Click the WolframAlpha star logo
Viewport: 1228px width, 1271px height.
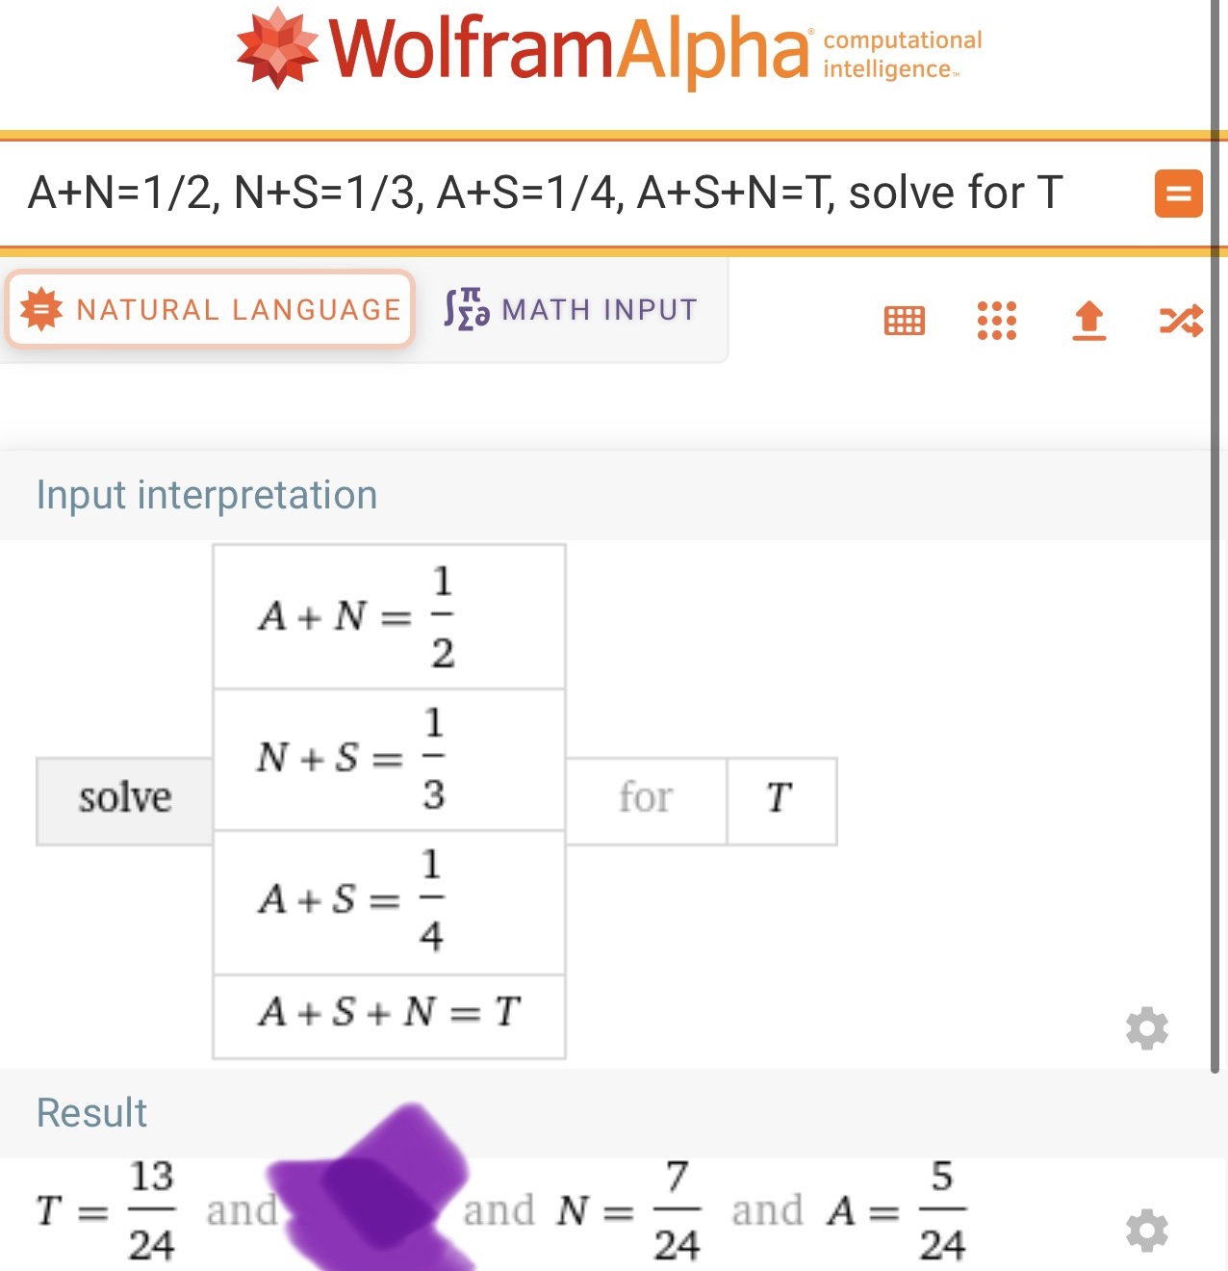click(277, 48)
